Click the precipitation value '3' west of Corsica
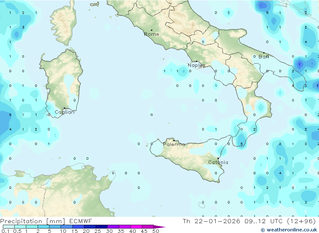Image resolution: width=319 pixels, height=233 pixels. pos(23,27)
